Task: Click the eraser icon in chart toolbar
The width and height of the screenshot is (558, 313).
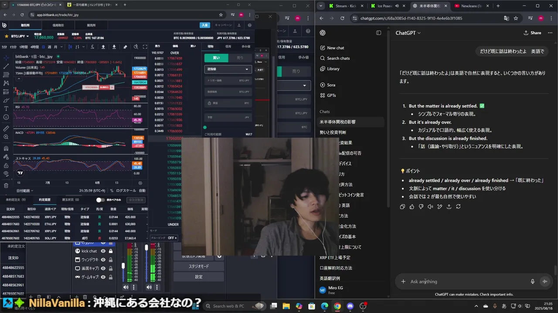Action: point(125,47)
